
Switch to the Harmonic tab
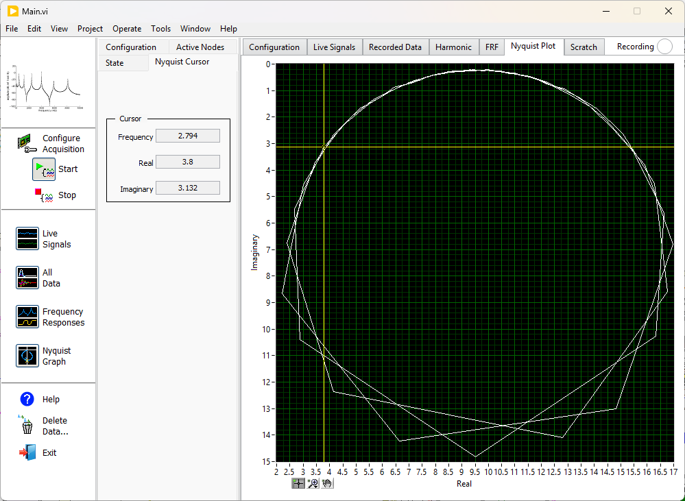[453, 47]
